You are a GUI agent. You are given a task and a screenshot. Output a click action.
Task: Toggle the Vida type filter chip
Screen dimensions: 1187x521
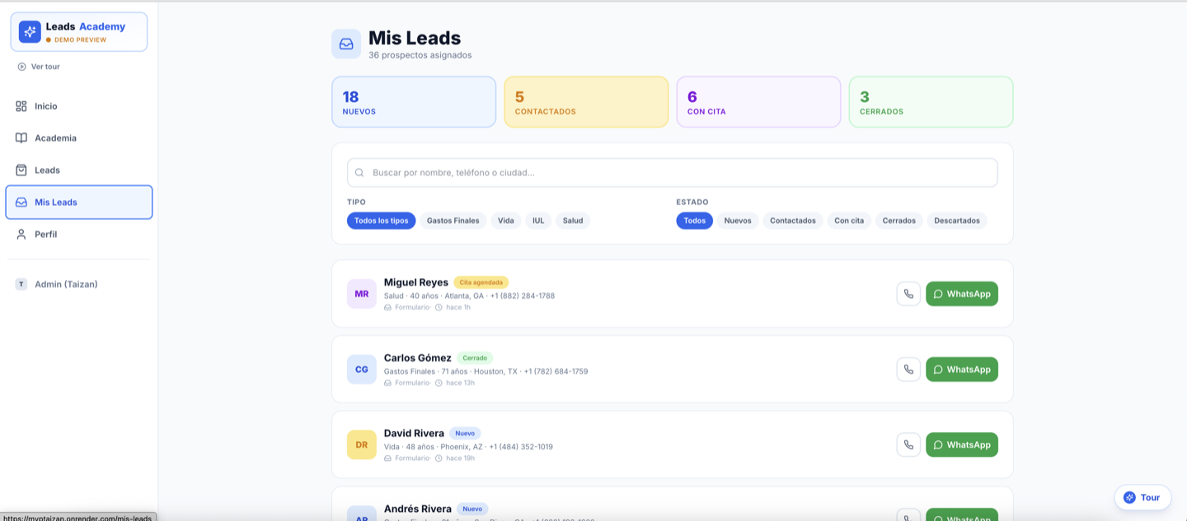pos(506,221)
